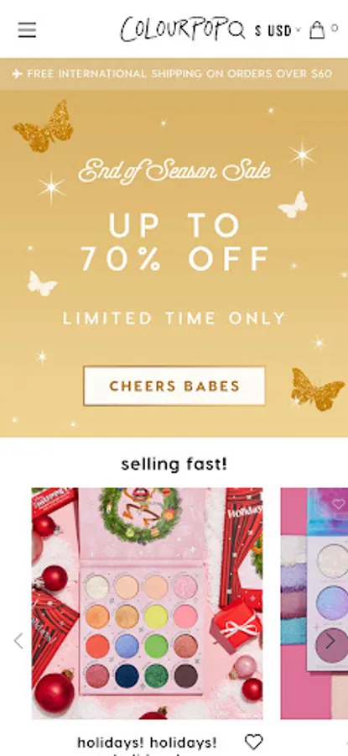Open the holidays! holidays! product title
348x756 pixels.
click(148, 743)
